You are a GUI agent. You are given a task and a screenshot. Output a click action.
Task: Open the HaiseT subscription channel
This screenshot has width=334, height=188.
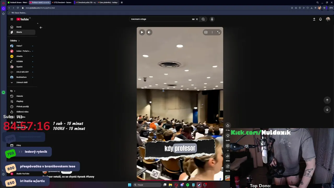(22, 46)
